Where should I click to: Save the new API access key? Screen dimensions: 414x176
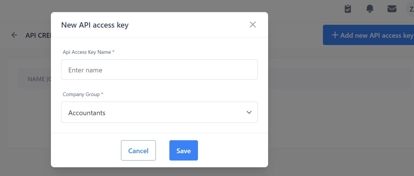tap(184, 150)
